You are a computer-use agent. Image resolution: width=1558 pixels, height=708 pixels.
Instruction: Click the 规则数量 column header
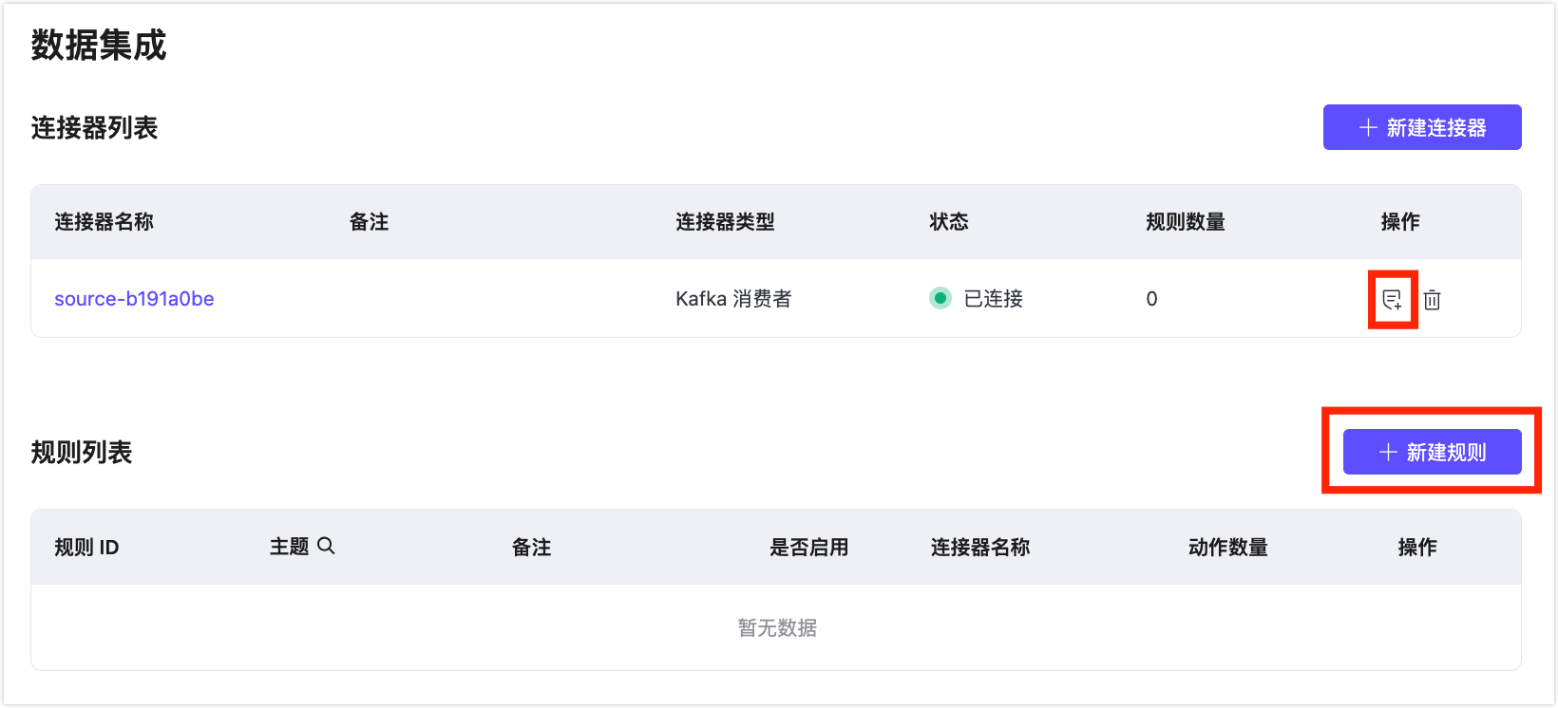tap(1185, 222)
